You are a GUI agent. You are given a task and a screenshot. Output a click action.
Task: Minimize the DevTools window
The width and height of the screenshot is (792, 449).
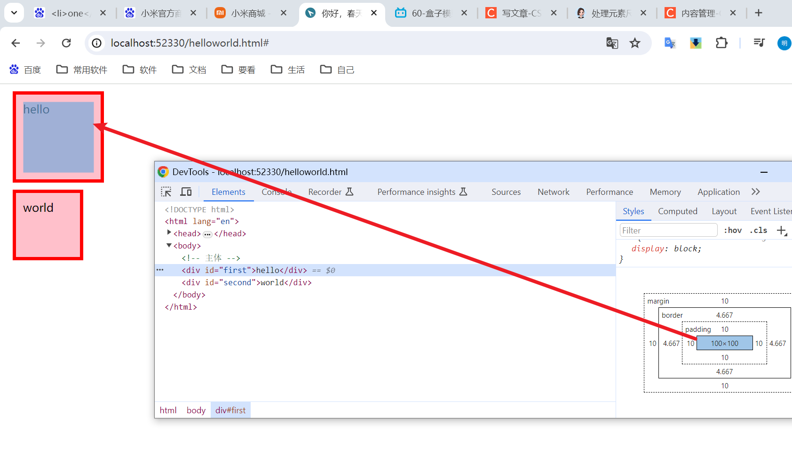pos(764,172)
